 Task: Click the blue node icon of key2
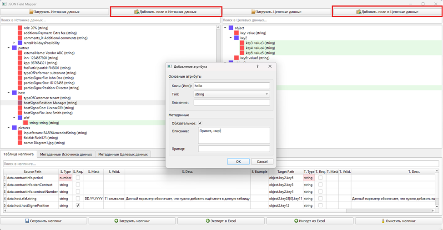pos(237,38)
